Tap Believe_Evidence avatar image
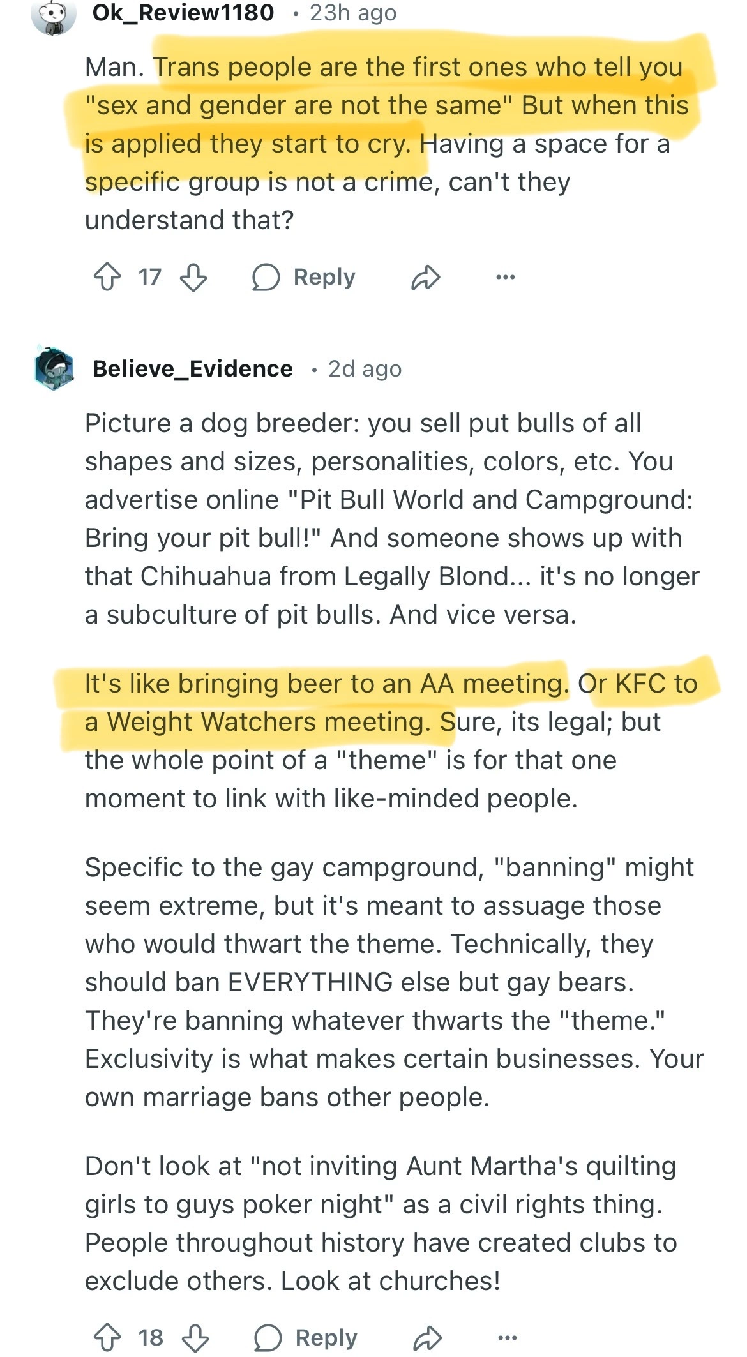The width and height of the screenshot is (747, 1357). (x=54, y=368)
